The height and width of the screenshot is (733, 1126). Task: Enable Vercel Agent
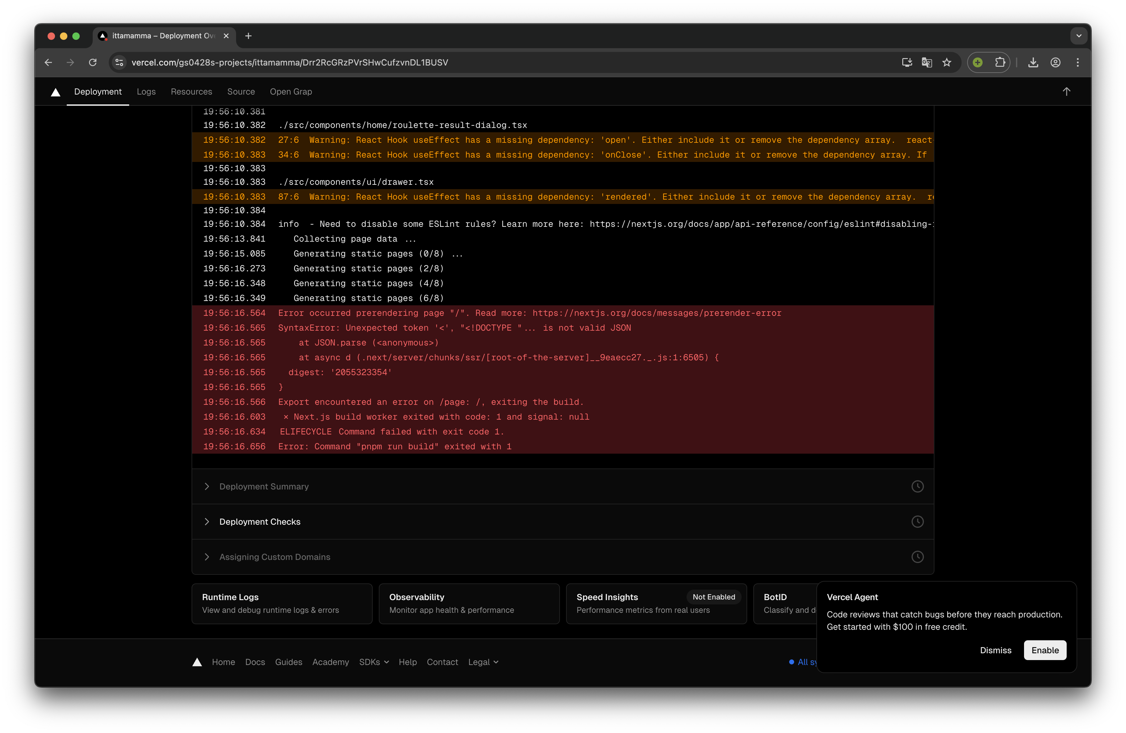[x=1045, y=650]
